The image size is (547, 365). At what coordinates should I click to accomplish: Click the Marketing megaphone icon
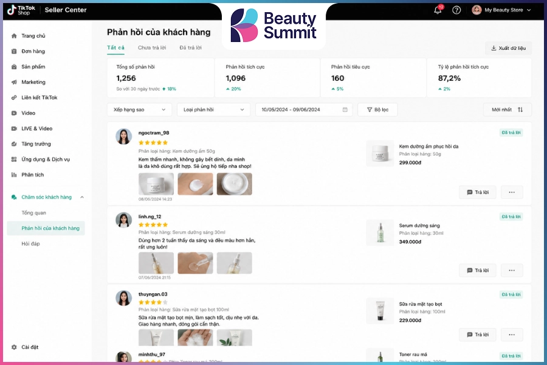(14, 82)
